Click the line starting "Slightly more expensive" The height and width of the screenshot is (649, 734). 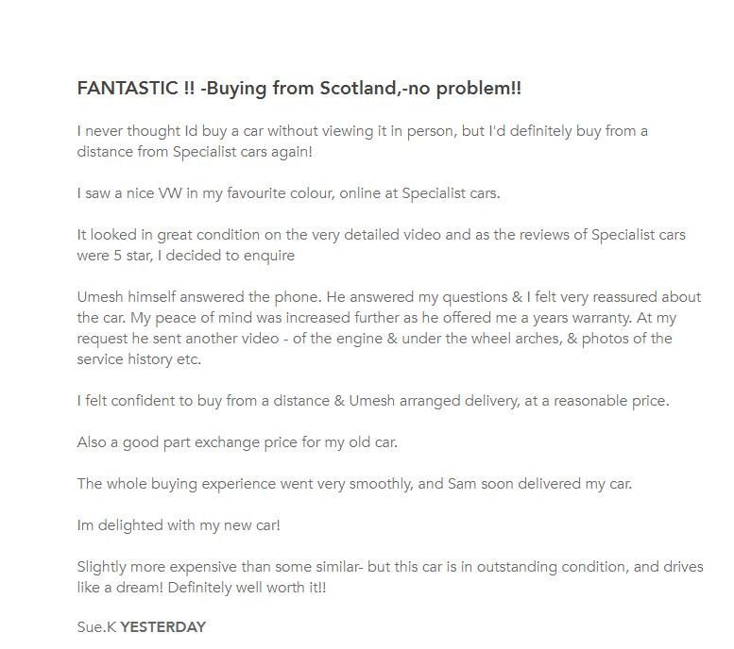tap(389, 567)
